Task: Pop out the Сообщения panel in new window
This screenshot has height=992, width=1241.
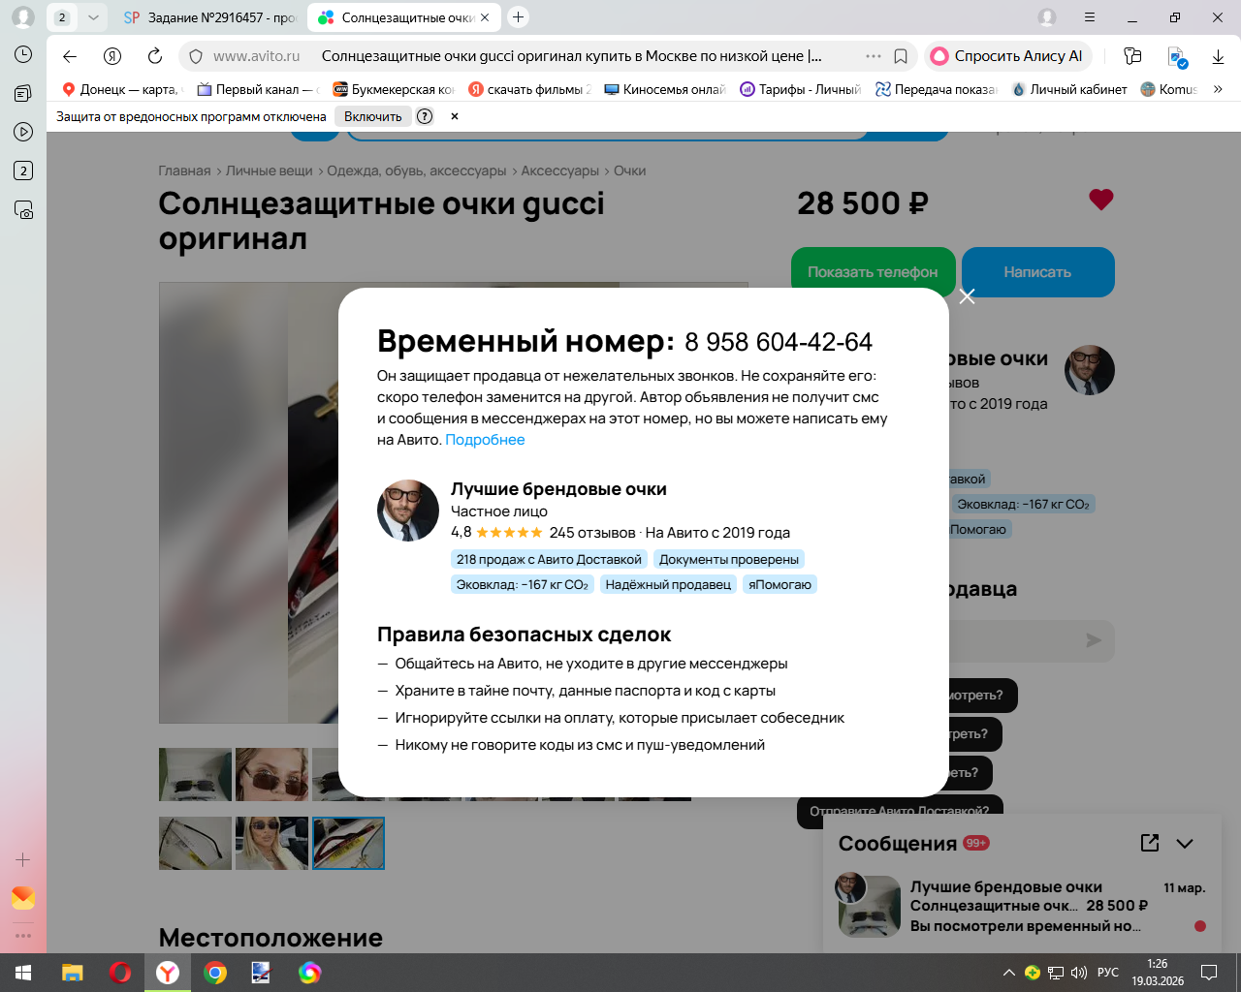Action: [1150, 843]
